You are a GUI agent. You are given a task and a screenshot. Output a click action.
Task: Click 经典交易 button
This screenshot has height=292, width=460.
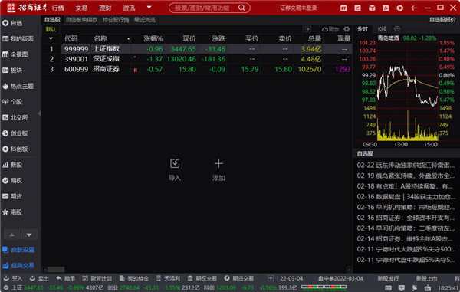click(18, 266)
